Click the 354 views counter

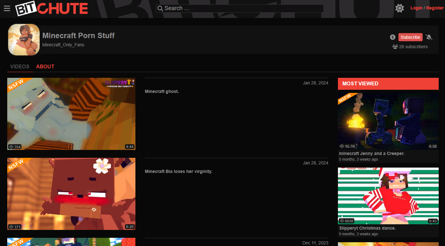click(x=15, y=147)
